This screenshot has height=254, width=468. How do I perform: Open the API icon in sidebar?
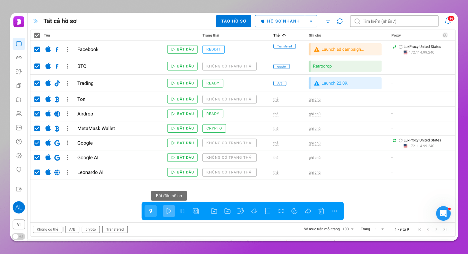[x=19, y=128]
